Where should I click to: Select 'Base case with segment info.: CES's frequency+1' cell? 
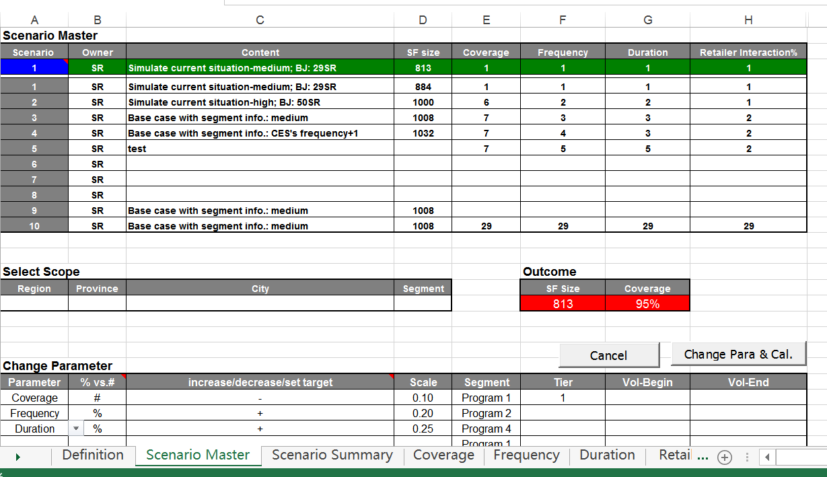click(260, 133)
